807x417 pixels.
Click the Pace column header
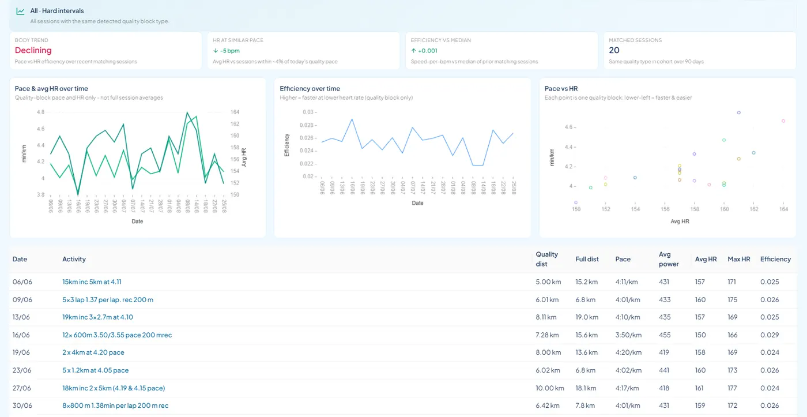[x=623, y=260]
